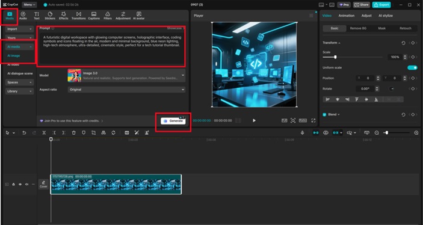Click the Rotate dial knob
This screenshot has width=423, height=225.
tap(392, 89)
